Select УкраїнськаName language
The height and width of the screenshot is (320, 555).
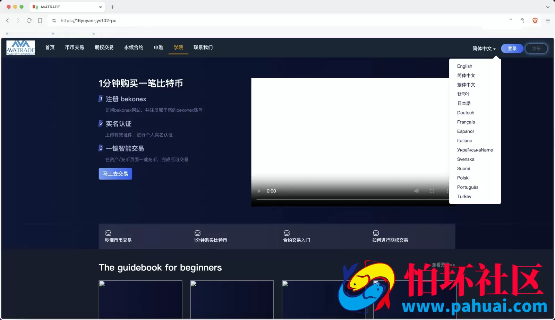[475, 150]
